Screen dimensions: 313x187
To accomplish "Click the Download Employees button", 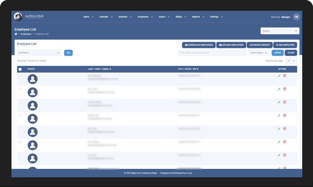I will point(199,45).
